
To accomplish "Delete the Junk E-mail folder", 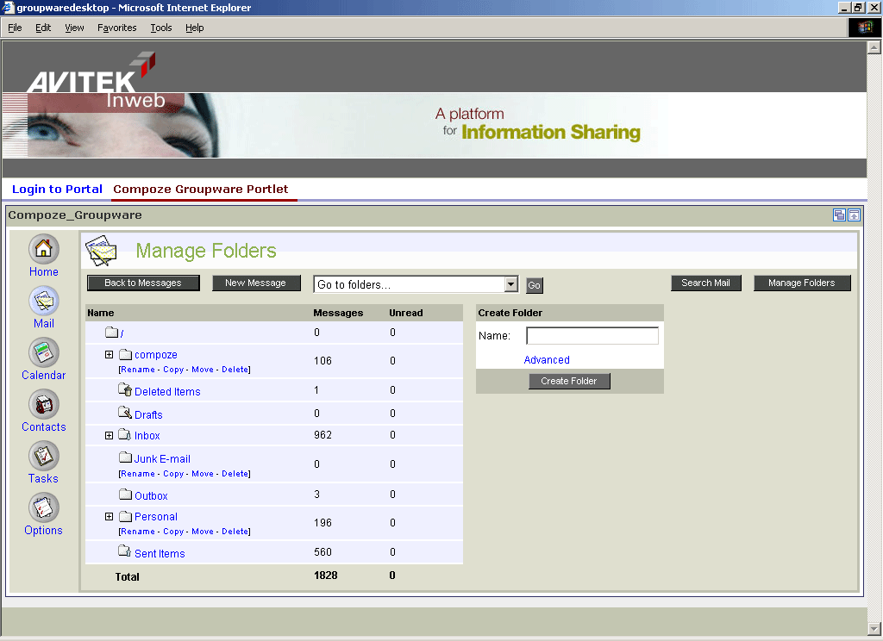I will (235, 474).
